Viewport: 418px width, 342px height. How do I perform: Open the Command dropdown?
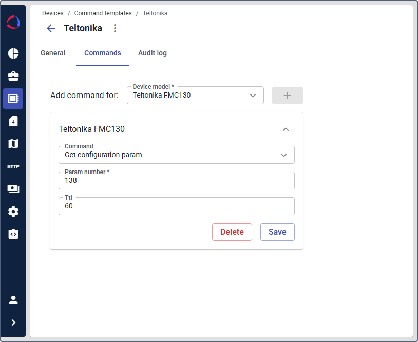(x=176, y=155)
